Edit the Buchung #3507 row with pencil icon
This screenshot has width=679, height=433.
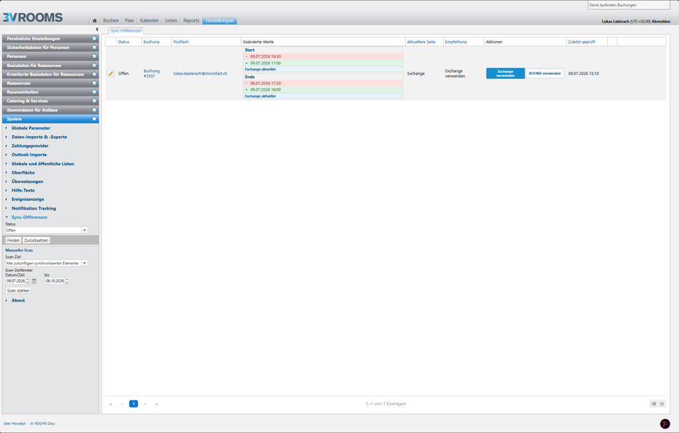pos(111,74)
